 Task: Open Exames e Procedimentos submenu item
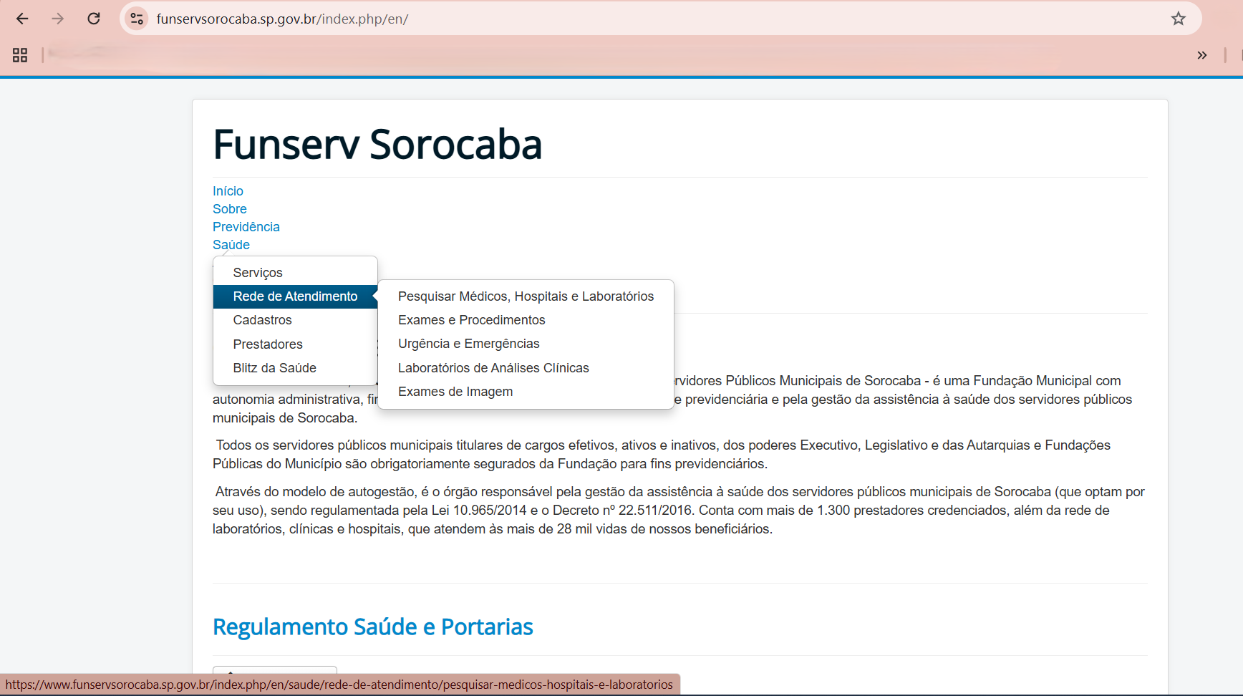526,320
